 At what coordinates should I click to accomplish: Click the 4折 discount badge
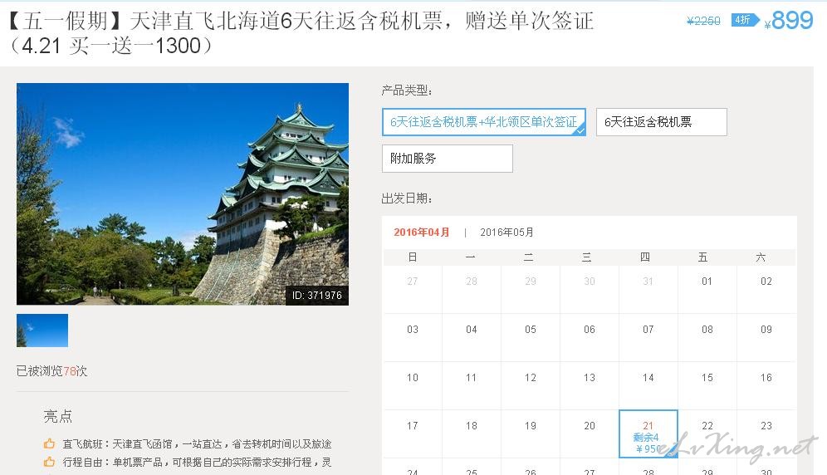click(x=745, y=20)
